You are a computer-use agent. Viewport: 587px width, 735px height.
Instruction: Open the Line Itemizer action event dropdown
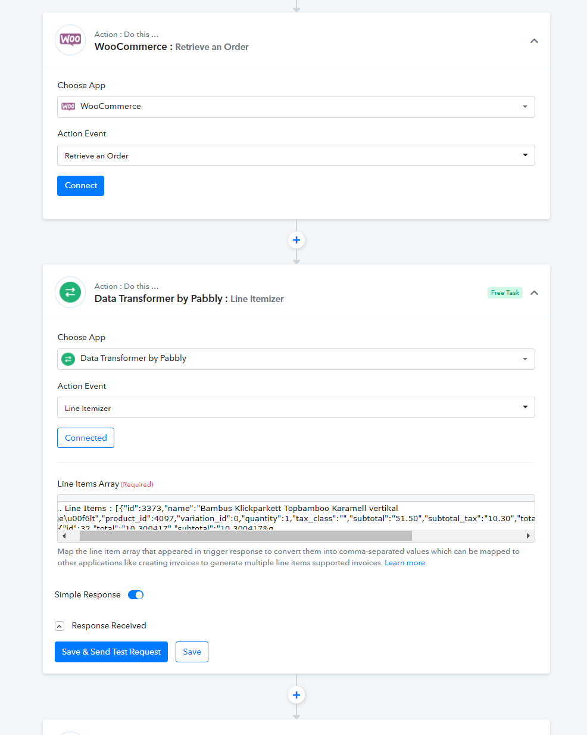(x=296, y=407)
